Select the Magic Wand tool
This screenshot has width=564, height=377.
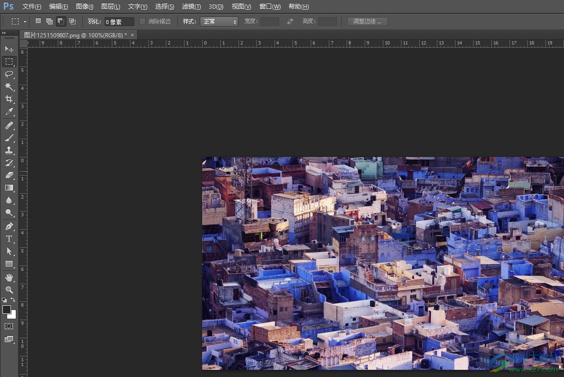9,86
